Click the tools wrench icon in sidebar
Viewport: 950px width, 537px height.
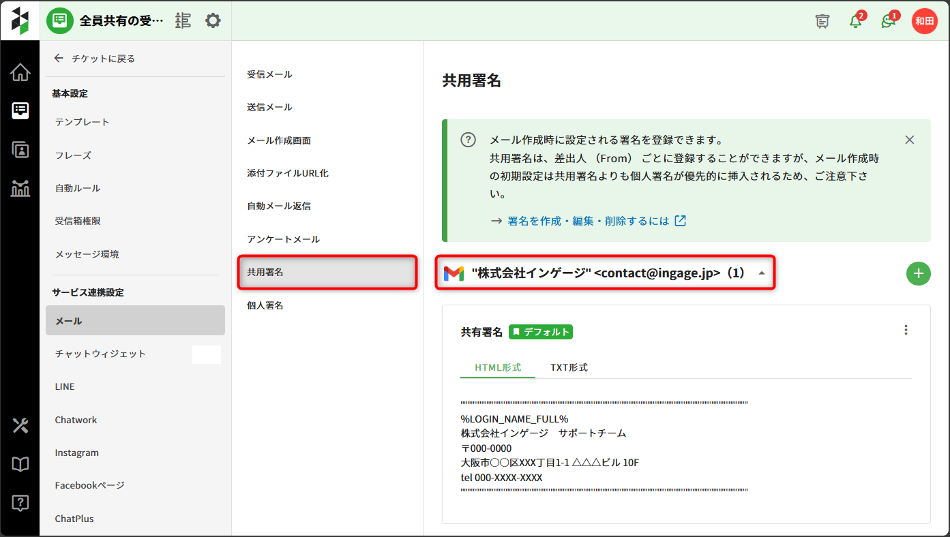coord(20,426)
